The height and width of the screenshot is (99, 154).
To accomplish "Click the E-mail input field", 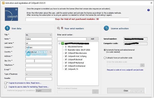I will pos(39,70).
